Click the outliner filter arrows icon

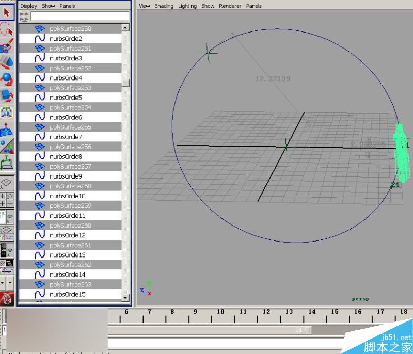coord(24,17)
